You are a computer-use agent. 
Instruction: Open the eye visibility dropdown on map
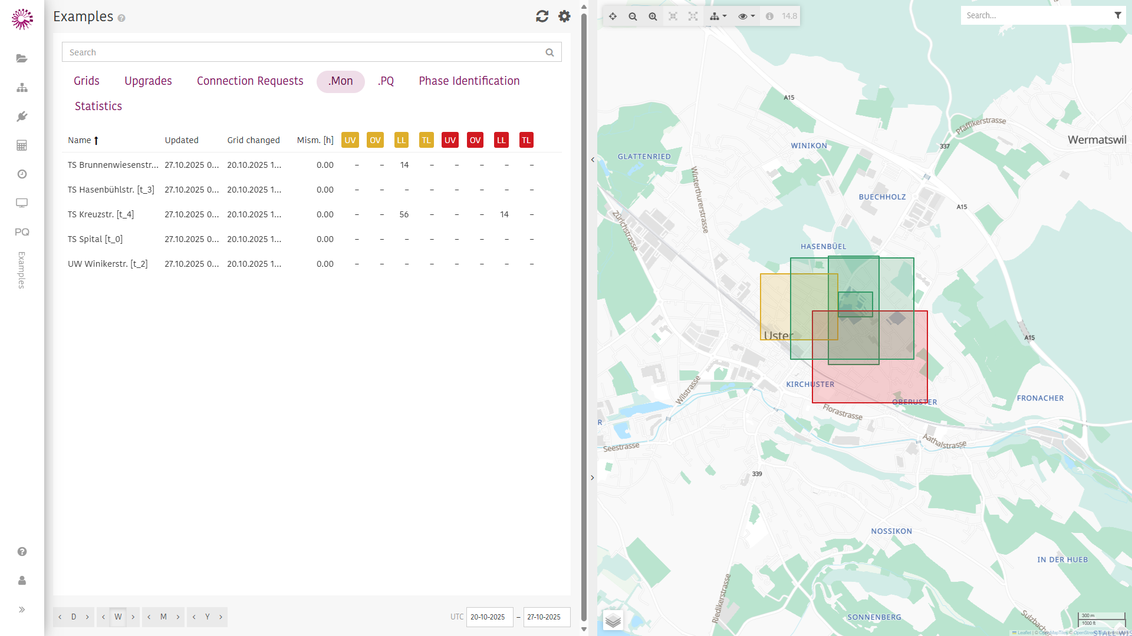(x=746, y=16)
